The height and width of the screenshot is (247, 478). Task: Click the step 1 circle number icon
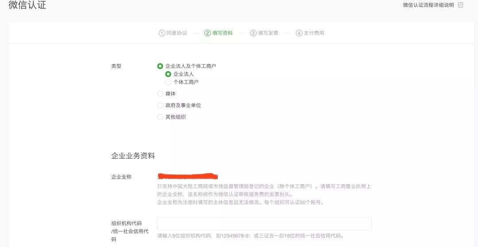(x=162, y=33)
